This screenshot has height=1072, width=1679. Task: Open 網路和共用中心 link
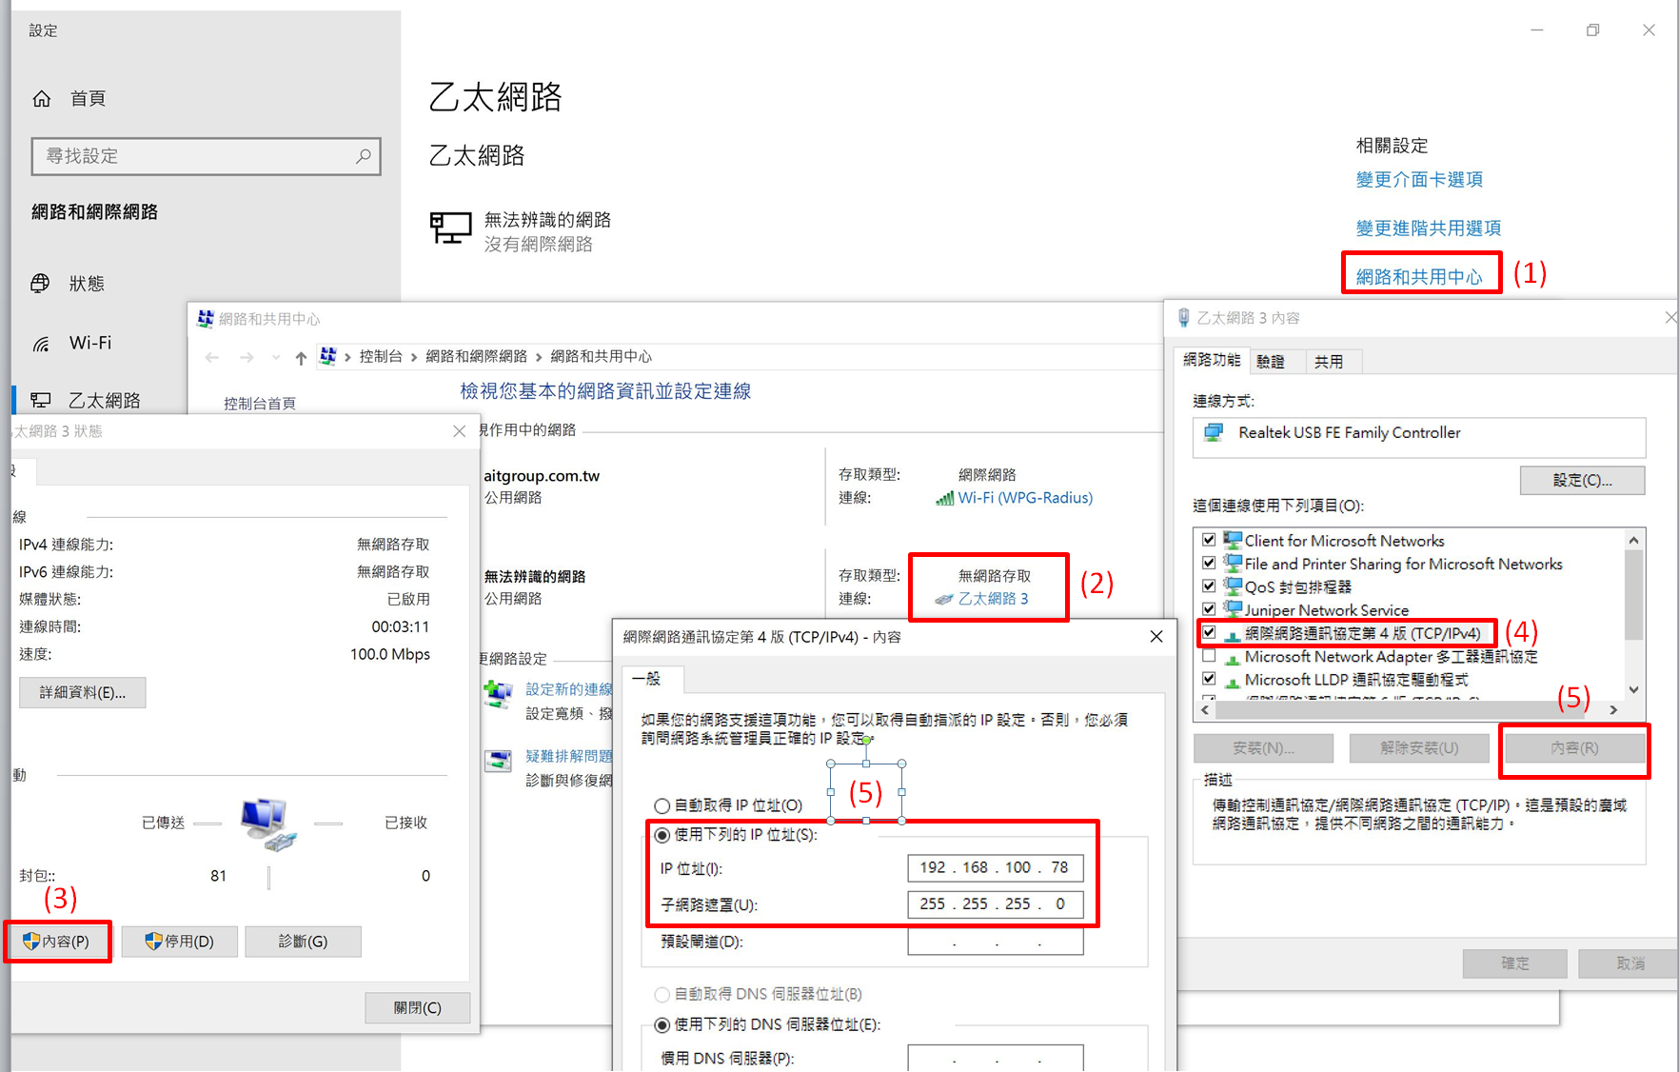click(1418, 277)
